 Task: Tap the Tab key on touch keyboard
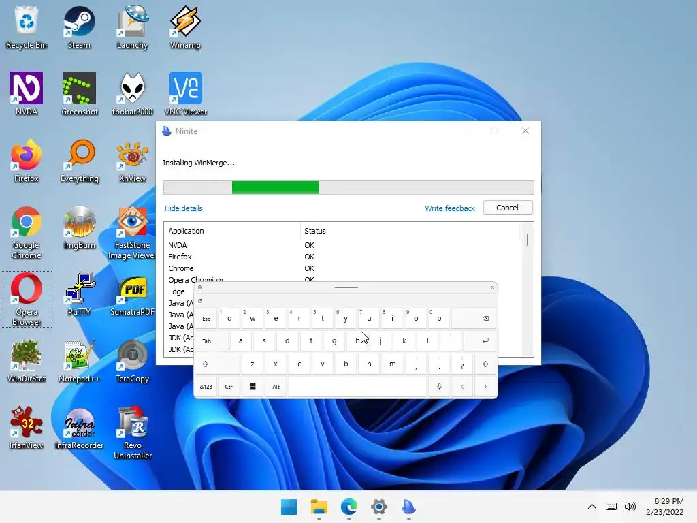(x=212, y=341)
